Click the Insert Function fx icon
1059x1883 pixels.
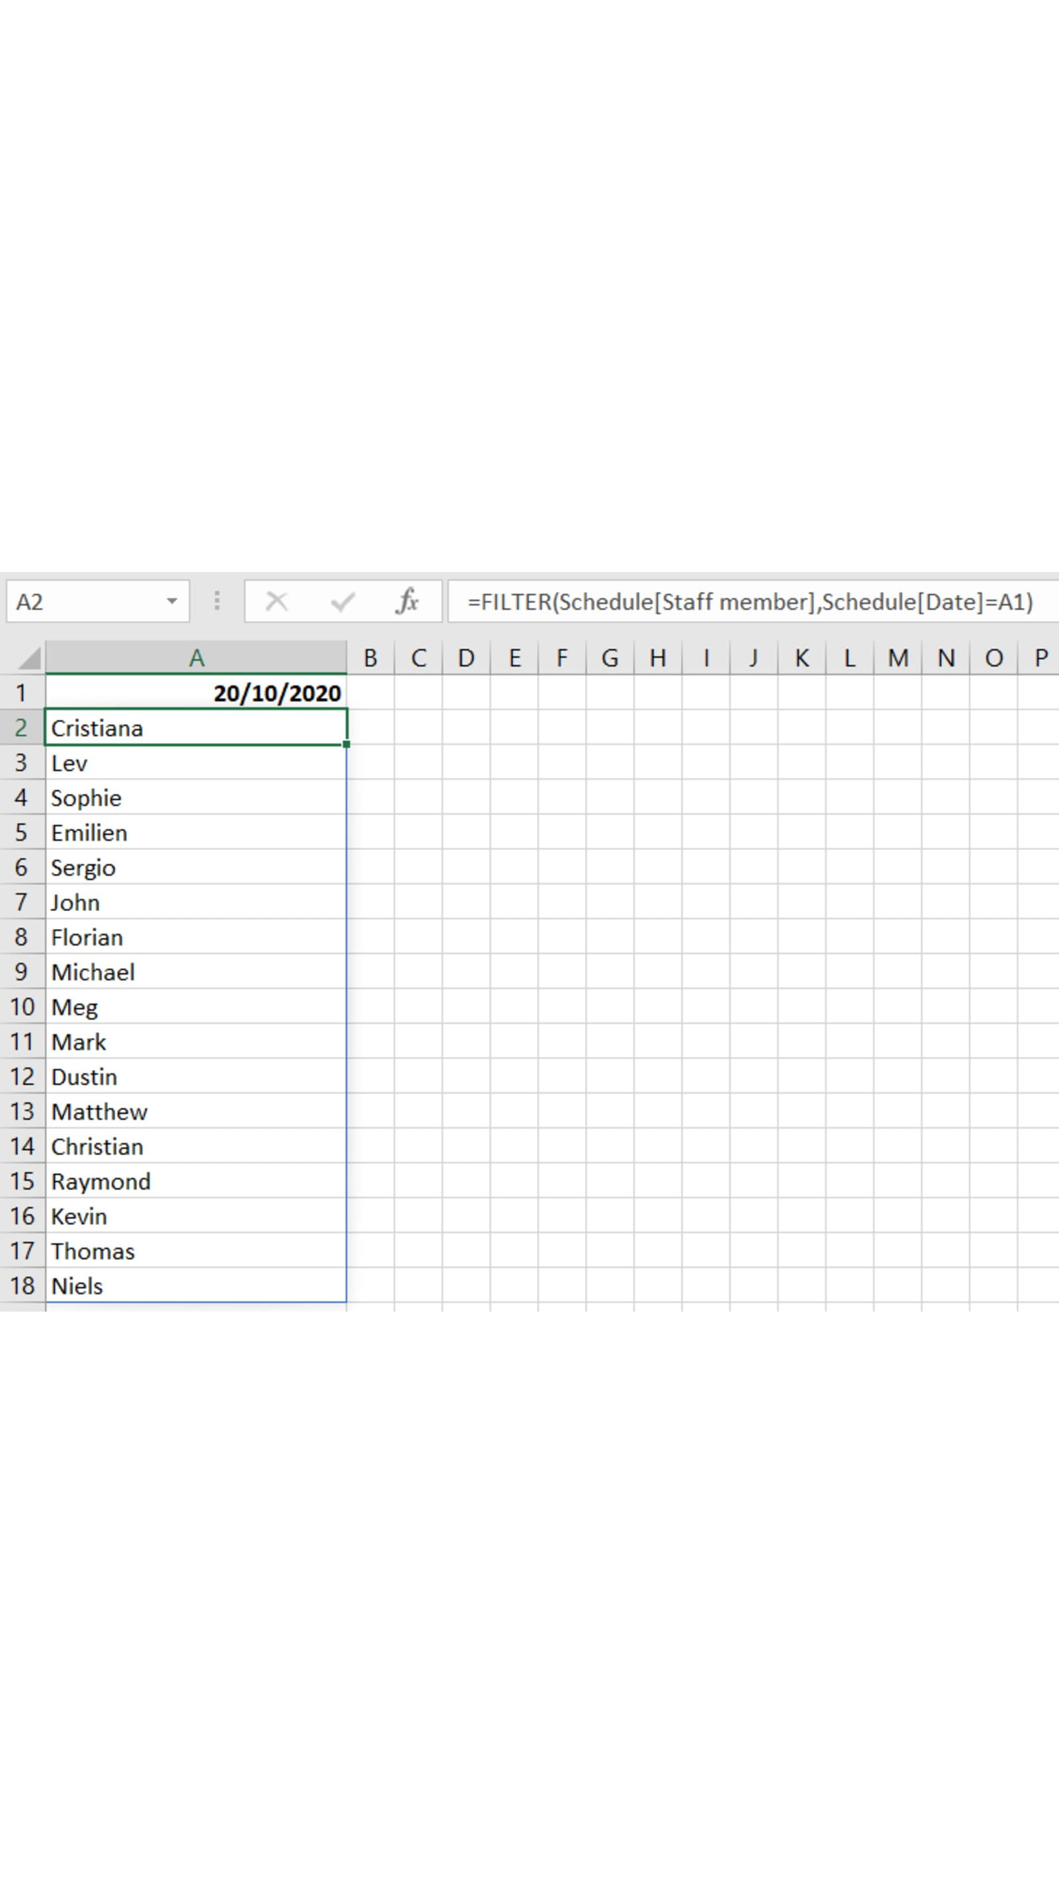click(407, 602)
